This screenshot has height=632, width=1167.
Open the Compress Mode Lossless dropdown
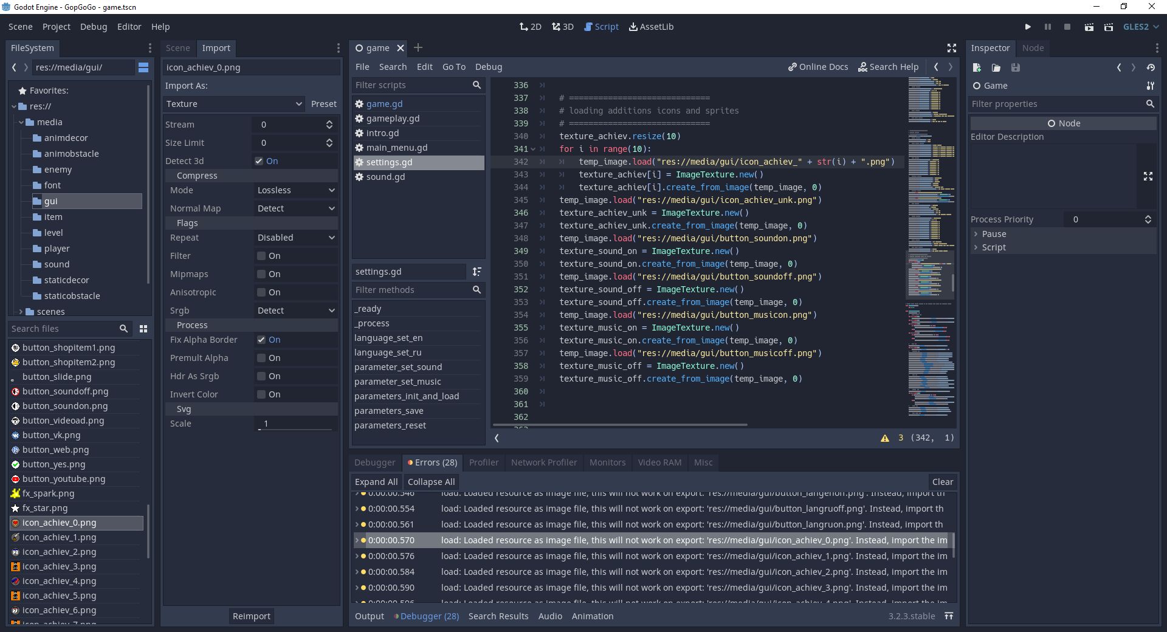(295, 190)
